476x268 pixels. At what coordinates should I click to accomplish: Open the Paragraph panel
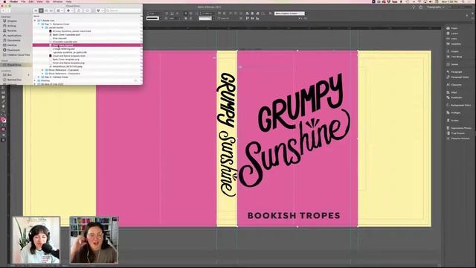click(454, 71)
